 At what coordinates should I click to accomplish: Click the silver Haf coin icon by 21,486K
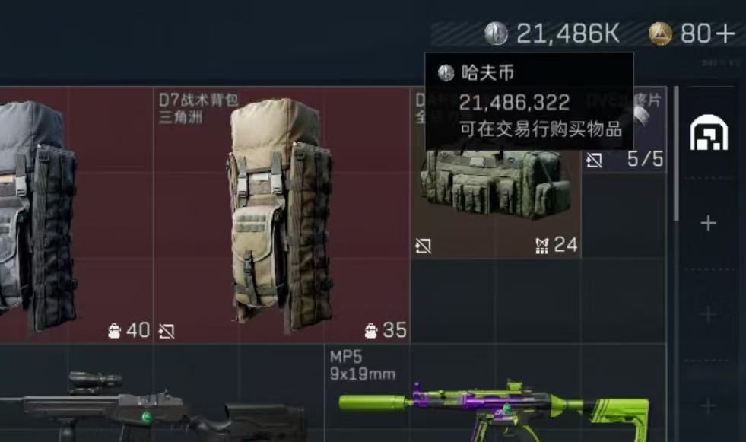point(496,33)
